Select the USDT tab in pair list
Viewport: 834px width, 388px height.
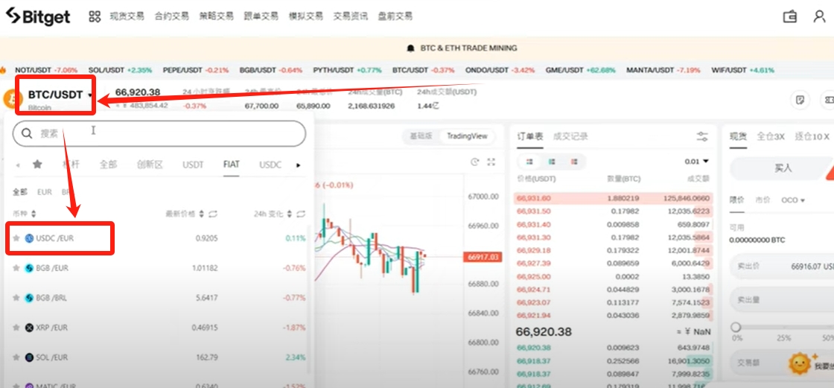click(x=193, y=165)
